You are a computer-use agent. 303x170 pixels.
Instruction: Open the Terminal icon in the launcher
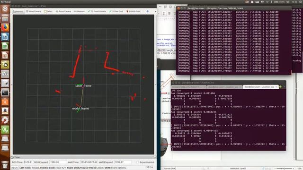click(x=5, y=93)
